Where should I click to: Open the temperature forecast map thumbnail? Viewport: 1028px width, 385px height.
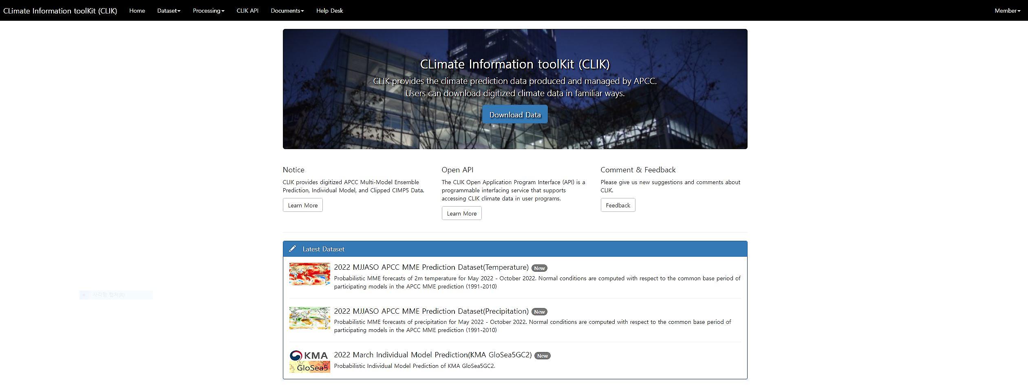(309, 274)
